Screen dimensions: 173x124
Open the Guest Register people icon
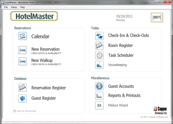tap(22, 98)
